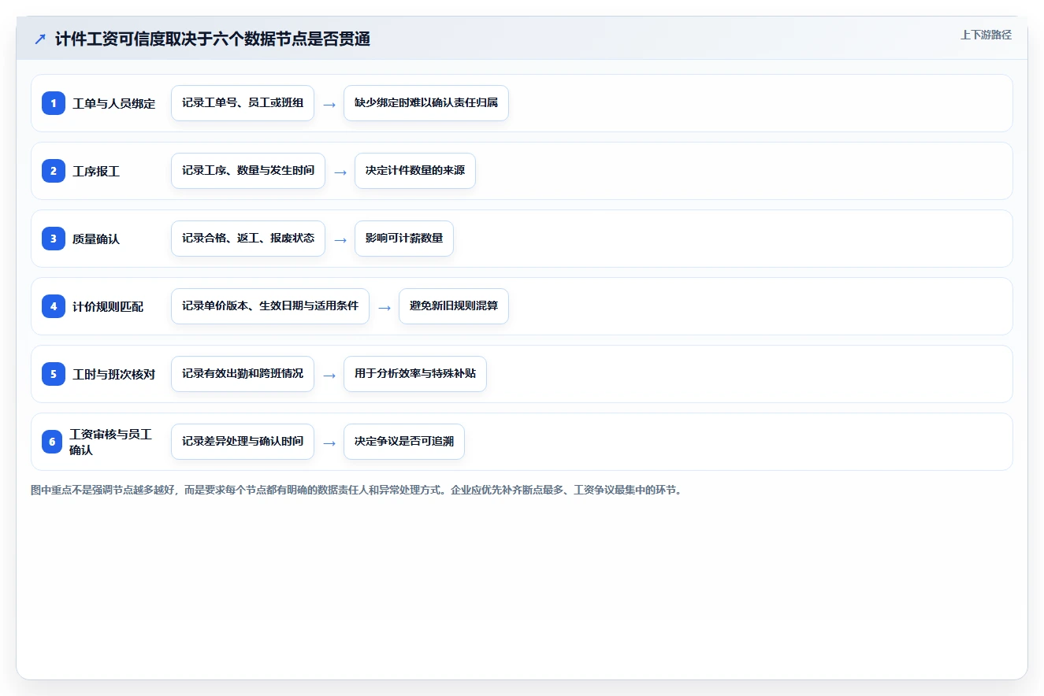1044x696 pixels.
Task: Click the 工资审核与员工确认 label
Action: (111, 442)
